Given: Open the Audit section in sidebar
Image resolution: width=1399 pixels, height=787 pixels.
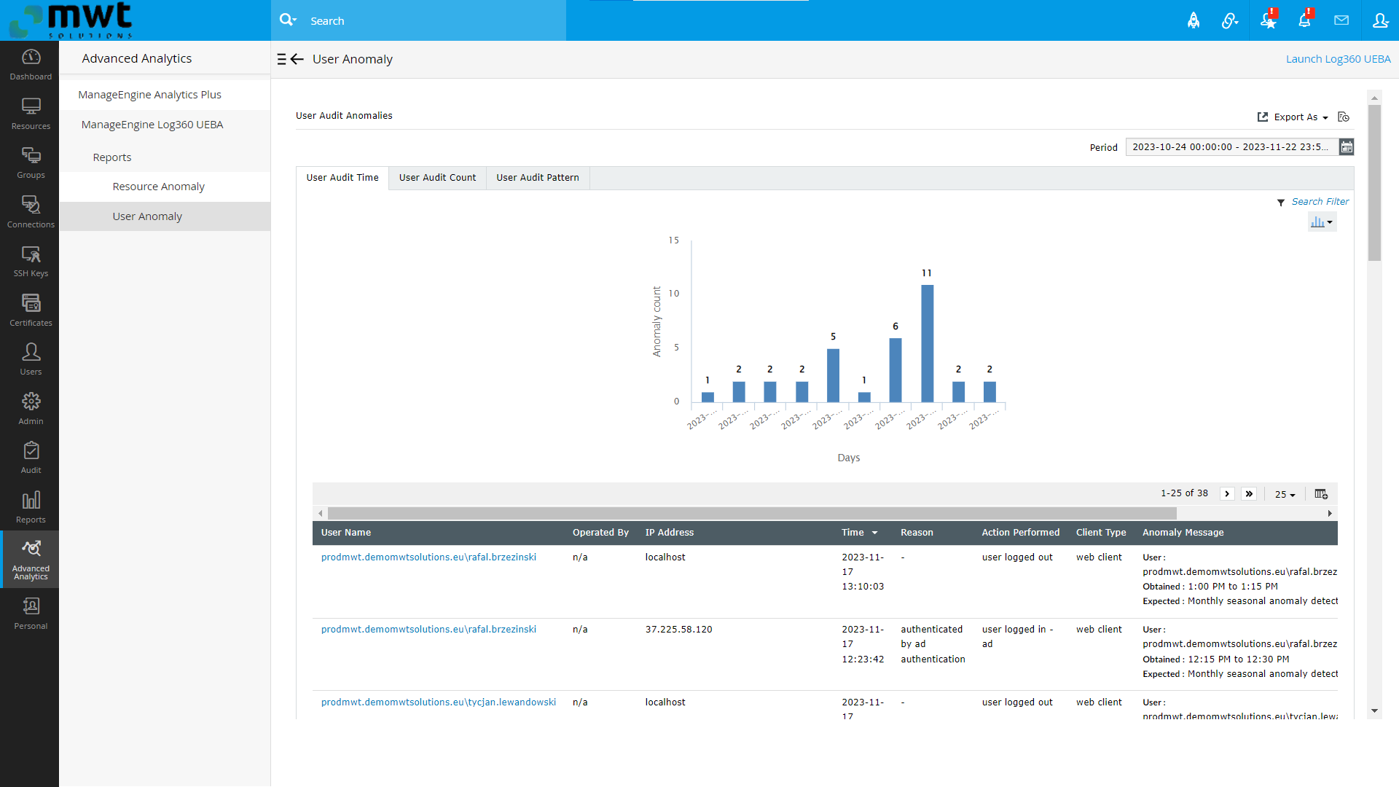Looking at the screenshot, I should (30, 457).
